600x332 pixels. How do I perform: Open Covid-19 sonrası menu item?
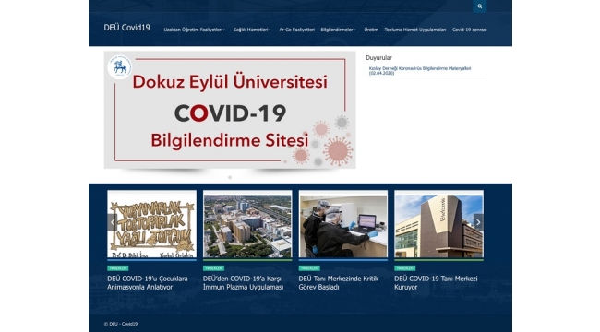click(470, 30)
